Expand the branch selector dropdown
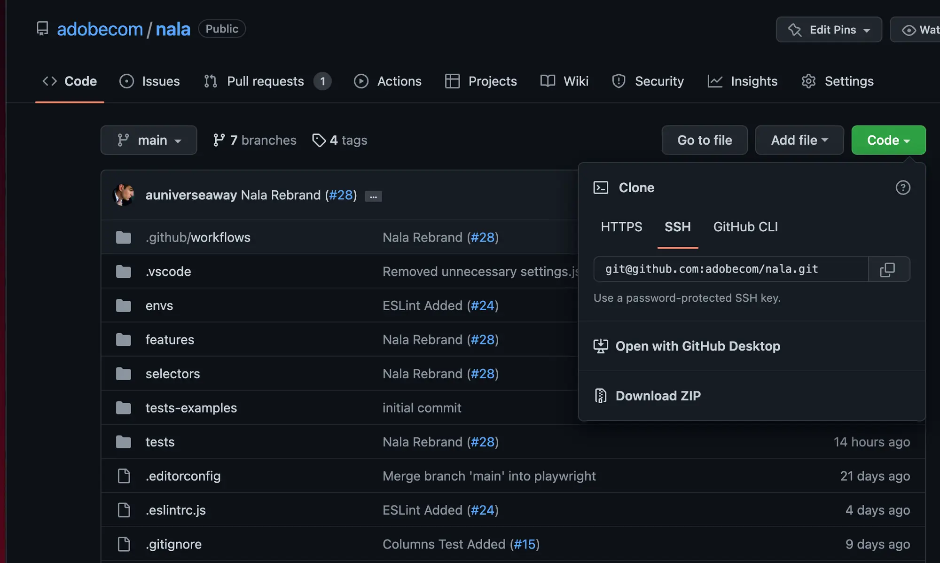Image resolution: width=940 pixels, height=563 pixels. (x=148, y=140)
